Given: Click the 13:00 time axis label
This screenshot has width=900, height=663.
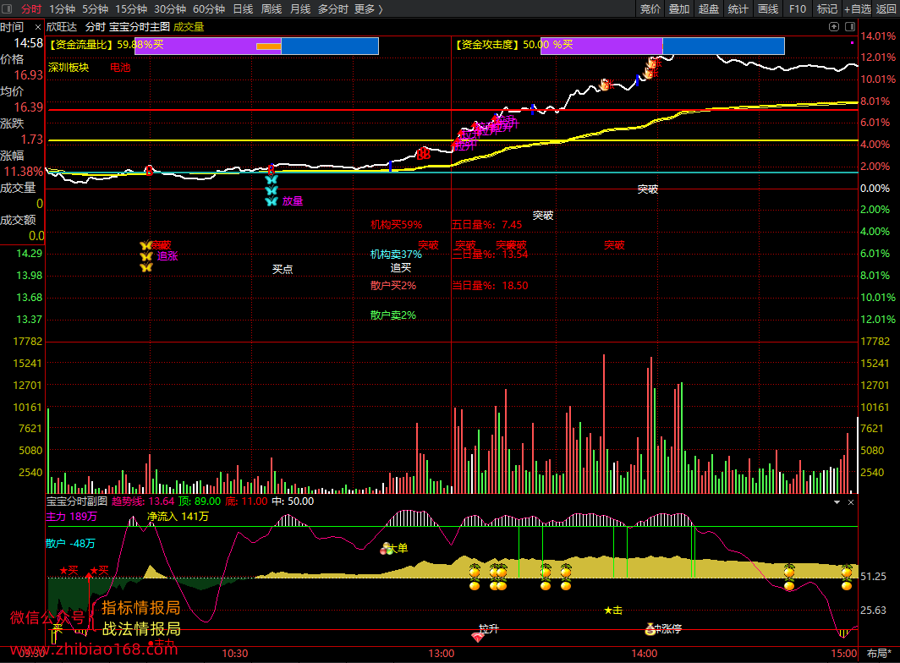Looking at the screenshot, I should [x=441, y=653].
